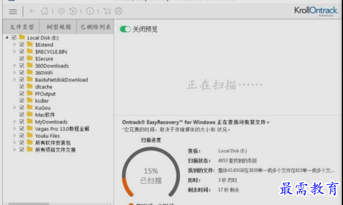
Task: Expand the 360Downloads folder
Action: point(15,65)
